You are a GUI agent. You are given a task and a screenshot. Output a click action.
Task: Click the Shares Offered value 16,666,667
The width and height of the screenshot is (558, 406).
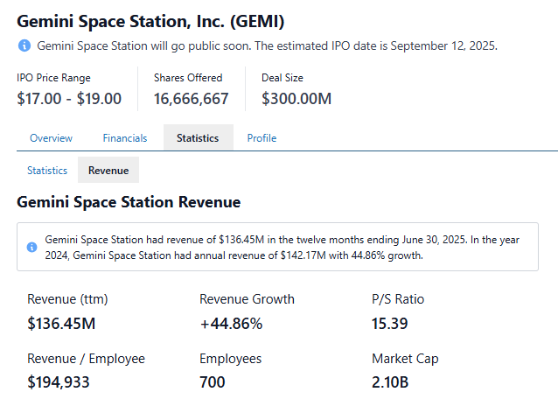pos(192,99)
